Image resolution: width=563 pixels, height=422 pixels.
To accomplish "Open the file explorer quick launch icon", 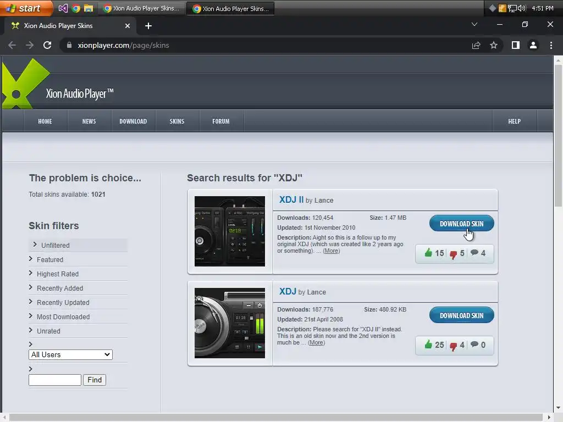I will (89, 8).
